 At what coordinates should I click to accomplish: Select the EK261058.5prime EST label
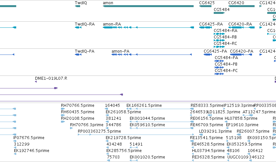(123, 112)
